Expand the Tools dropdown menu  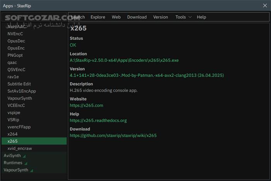coord(183,17)
